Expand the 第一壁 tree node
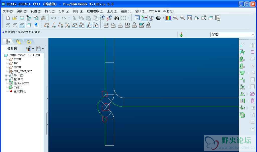Screen dimensions: 257x152 click(6, 75)
